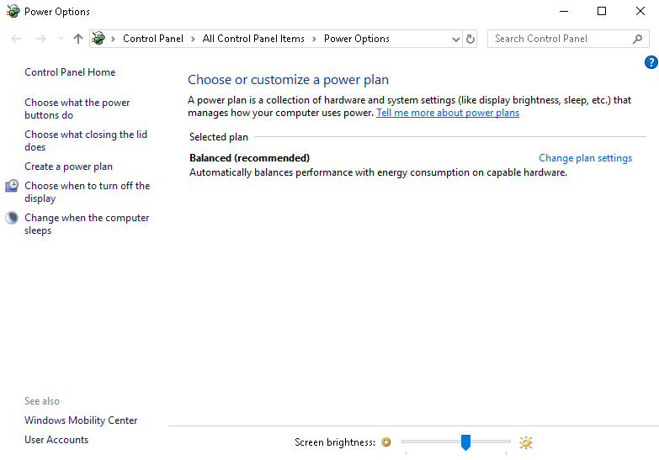Open User Accounts
The width and height of the screenshot is (659, 460).
click(x=56, y=440)
